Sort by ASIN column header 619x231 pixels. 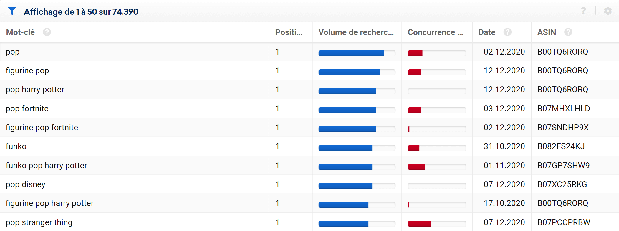tap(547, 32)
